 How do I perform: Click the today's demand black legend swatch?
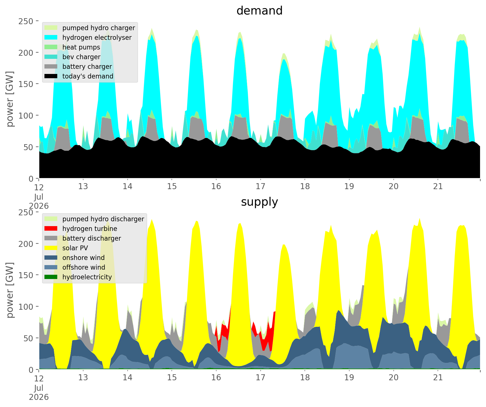click(51, 76)
